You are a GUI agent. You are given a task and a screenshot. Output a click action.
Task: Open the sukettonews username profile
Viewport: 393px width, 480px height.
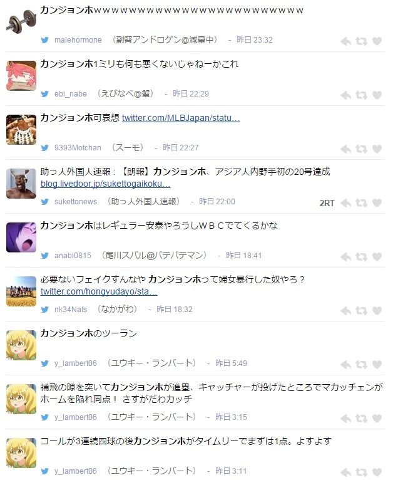click(76, 202)
